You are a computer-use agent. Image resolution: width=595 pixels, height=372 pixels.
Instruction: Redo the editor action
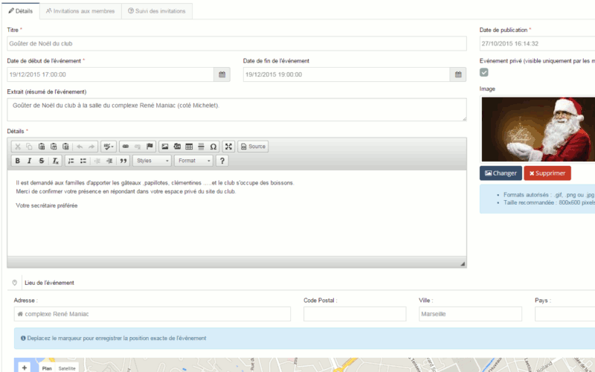tap(91, 147)
